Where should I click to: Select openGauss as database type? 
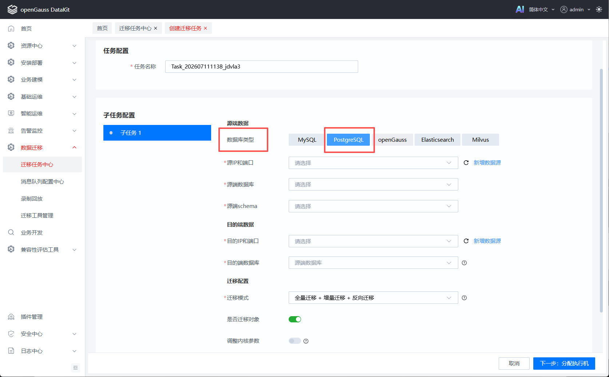tap(392, 140)
